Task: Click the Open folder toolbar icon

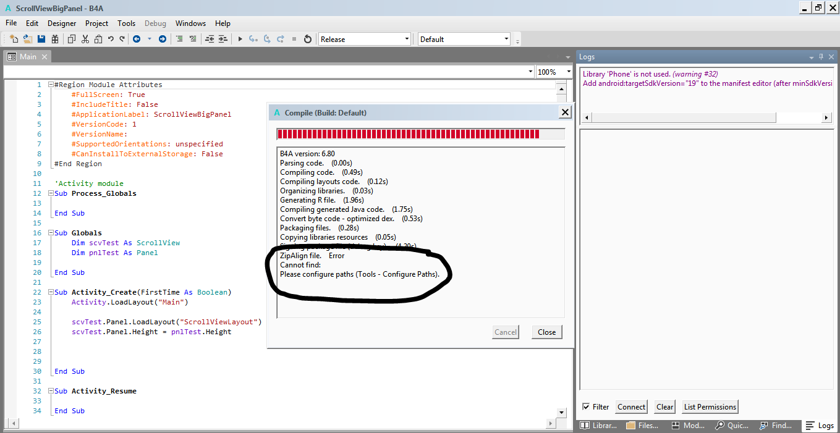Action: click(27, 39)
